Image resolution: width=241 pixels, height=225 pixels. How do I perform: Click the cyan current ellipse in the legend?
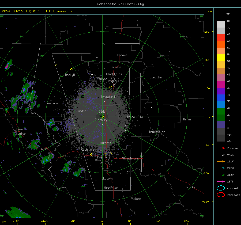221,188
